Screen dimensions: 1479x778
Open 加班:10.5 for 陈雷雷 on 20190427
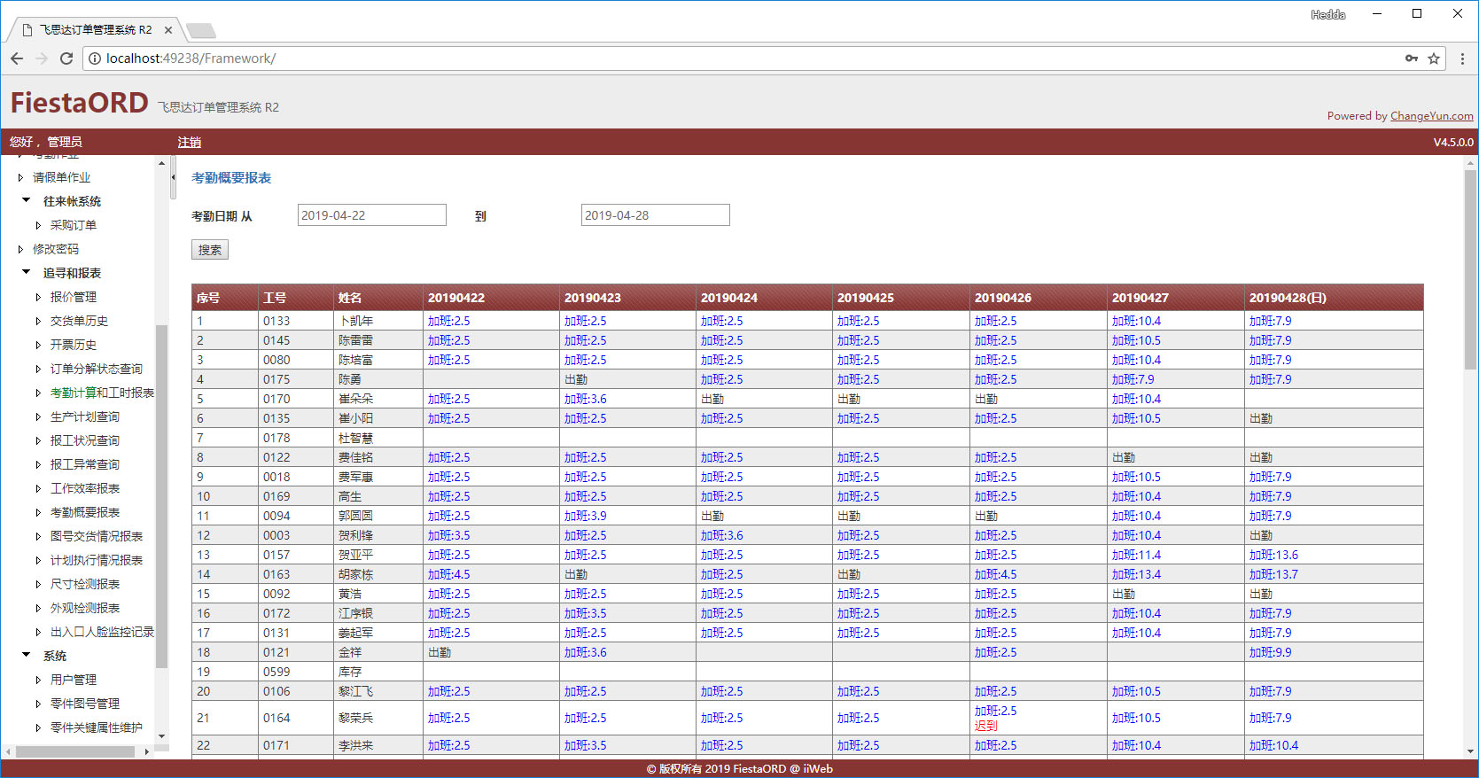pos(1136,340)
